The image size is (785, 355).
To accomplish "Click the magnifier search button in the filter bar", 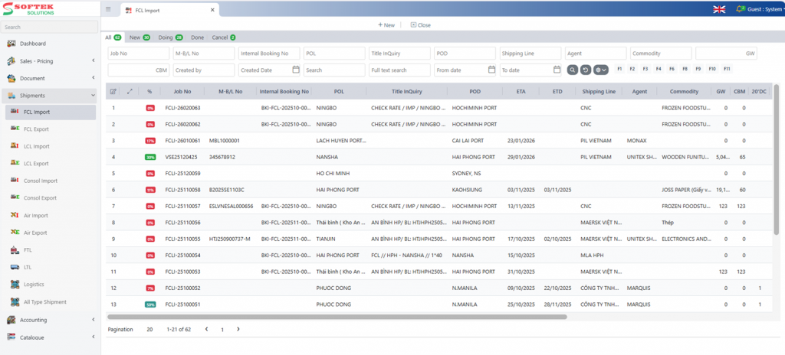I will 573,70.
